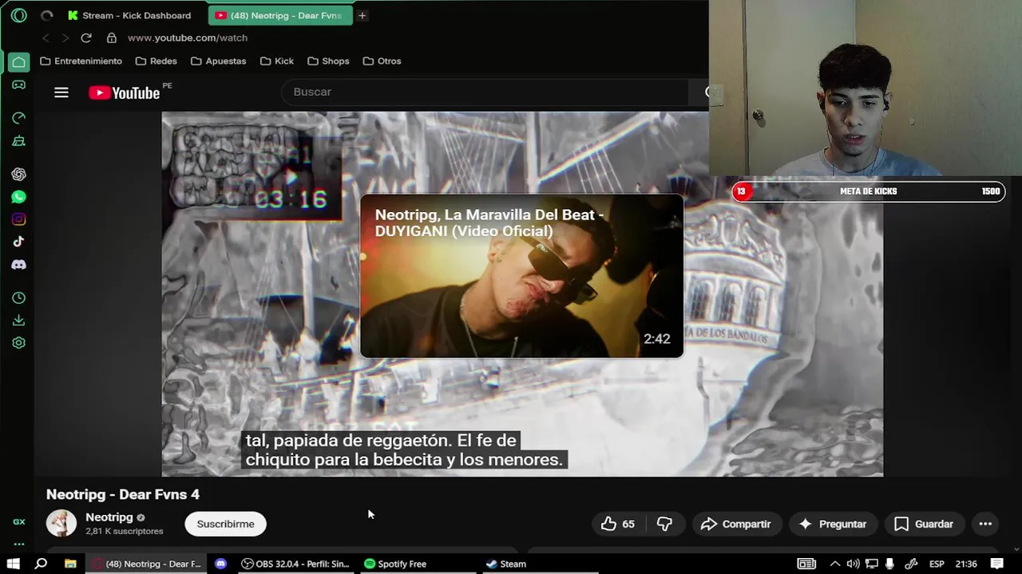Open Discord from the Opera sidebar
This screenshot has height=574, width=1022.
point(18,265)
